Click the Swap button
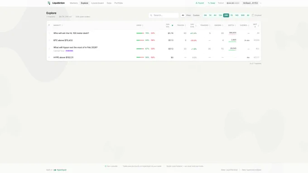This screenshot has height=173, width=308. [212, 3]
